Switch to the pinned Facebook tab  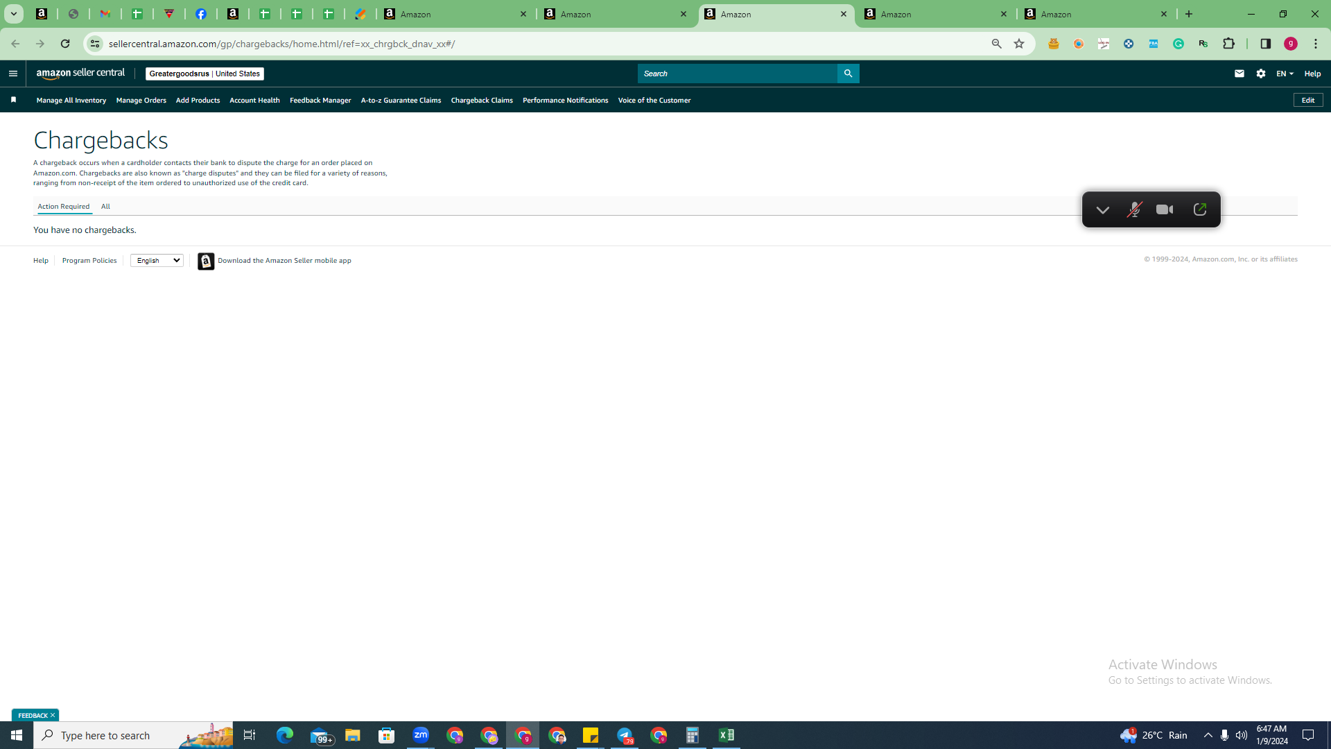click(x=201, y=14)
